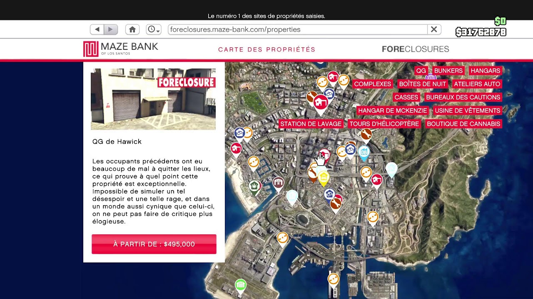Click the green hangar marker at the airport
This screenshot has width=533, height=299.
coord(240,286)
